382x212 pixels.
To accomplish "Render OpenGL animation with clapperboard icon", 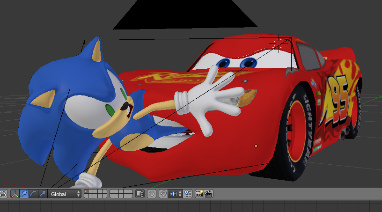I will 208,194.
